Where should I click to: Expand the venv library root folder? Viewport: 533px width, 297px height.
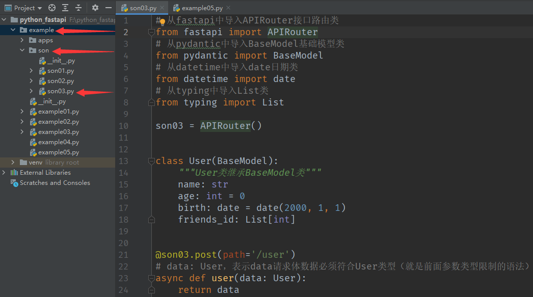click(x=13, y=163)
